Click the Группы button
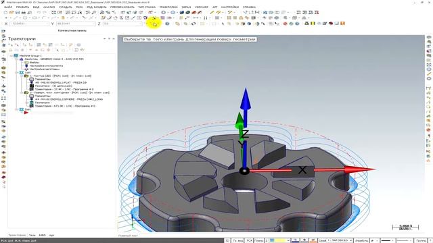The height and width of the screenshot is (243, 433). (421, 240)
